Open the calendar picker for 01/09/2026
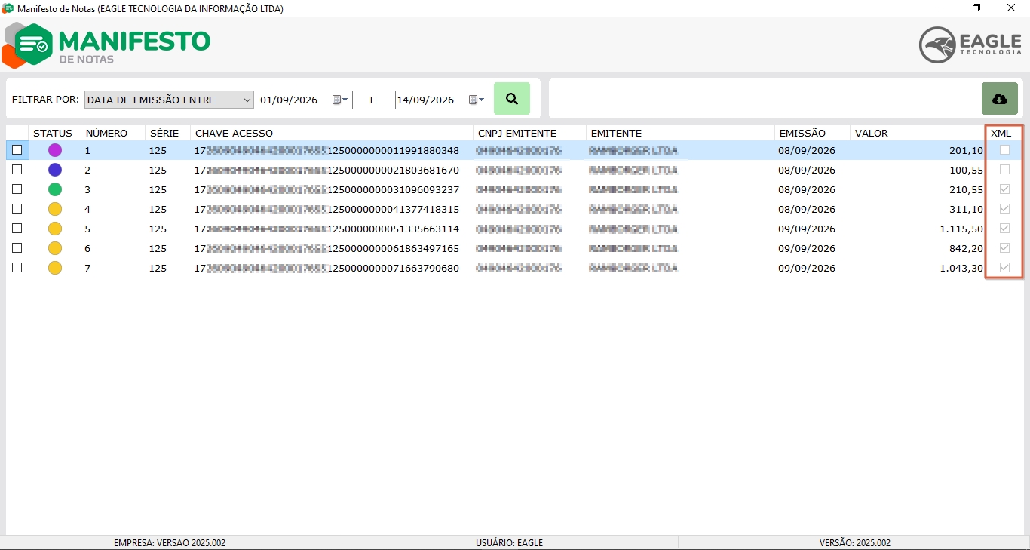 (340, 100)
